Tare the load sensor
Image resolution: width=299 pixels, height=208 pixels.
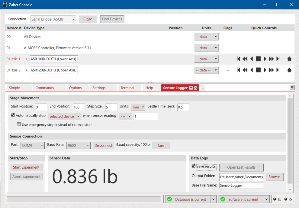click(161, 146)
